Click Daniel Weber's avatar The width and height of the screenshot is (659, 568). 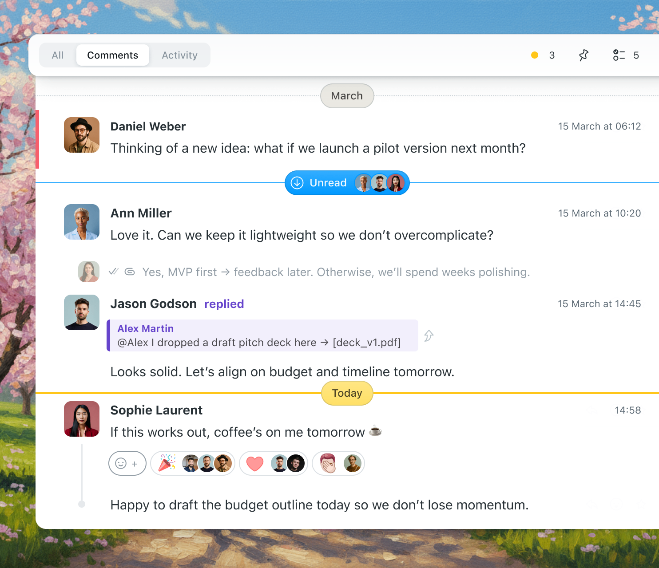(x=82, y=135)
